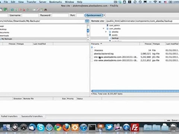Viewport: 179px width, 134px height.
Task: Open iTunes from the dock
Action: pos(84,127)
